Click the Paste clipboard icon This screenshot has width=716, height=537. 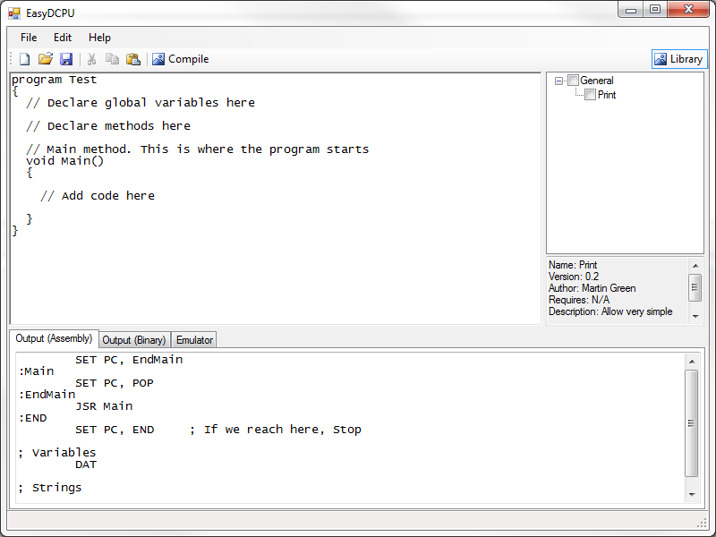click(x=132, y=59)
